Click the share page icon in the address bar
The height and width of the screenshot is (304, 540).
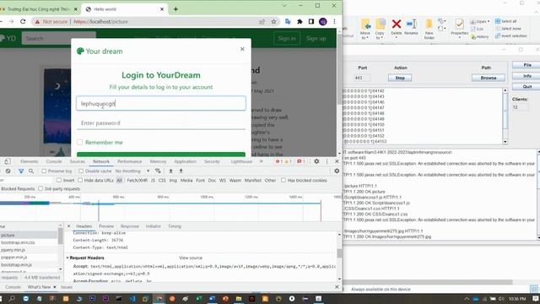tap(262, 22)
